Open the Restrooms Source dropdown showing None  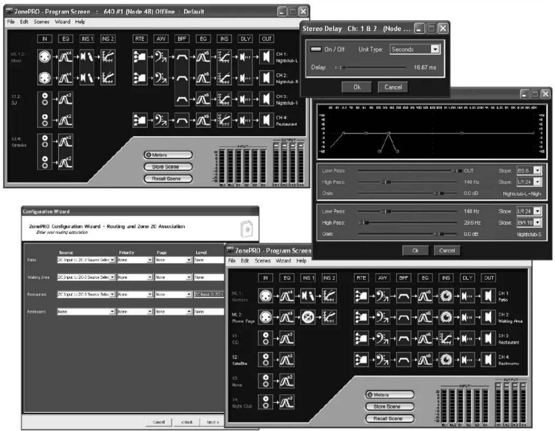pyautogui.click(x=86, y=312)
